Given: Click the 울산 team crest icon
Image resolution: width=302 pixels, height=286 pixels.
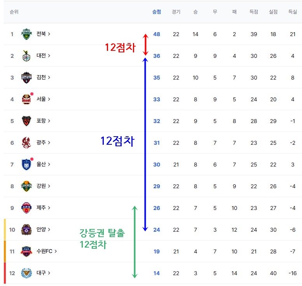Looking at the screenshot, I should pyautogui.click(x=26, y=165).
